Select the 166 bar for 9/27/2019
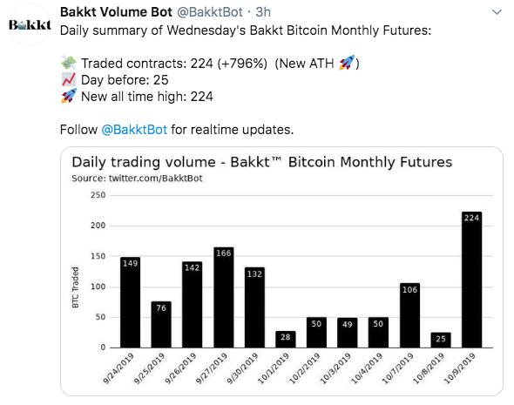514x405 pixels. pos(224,297)
